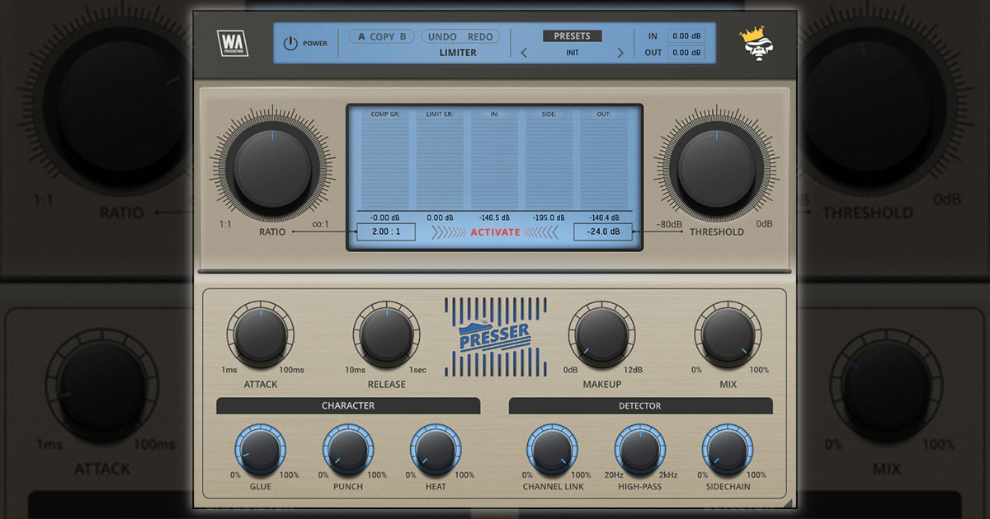Click the crowned monkey mascot icon
Viewport: 990px width, 519px height.
757,44
